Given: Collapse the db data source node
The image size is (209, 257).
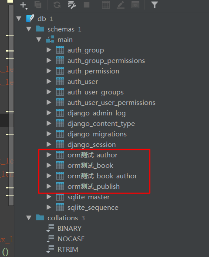Looking at the screenshot, I should 19,18.
